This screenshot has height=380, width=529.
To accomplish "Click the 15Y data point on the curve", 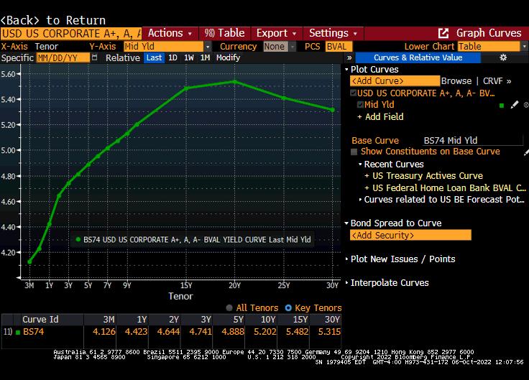I will pos(186,88).
